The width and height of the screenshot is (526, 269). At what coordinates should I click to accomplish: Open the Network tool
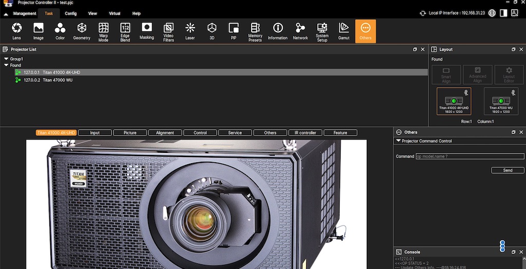click(x=300, y=31)
